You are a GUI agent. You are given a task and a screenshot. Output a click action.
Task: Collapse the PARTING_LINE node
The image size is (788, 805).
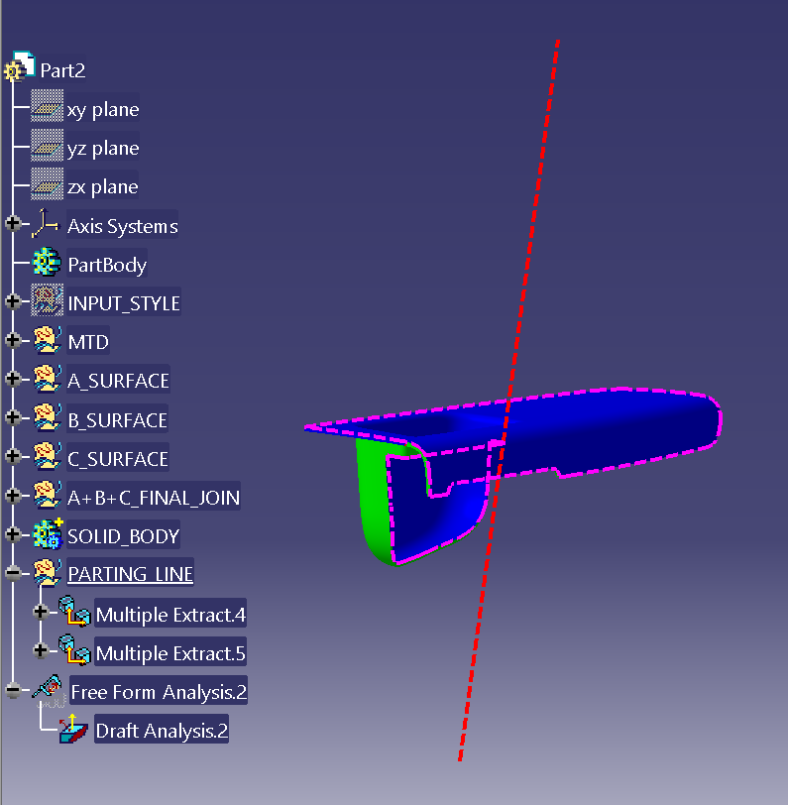pos(13,573)
